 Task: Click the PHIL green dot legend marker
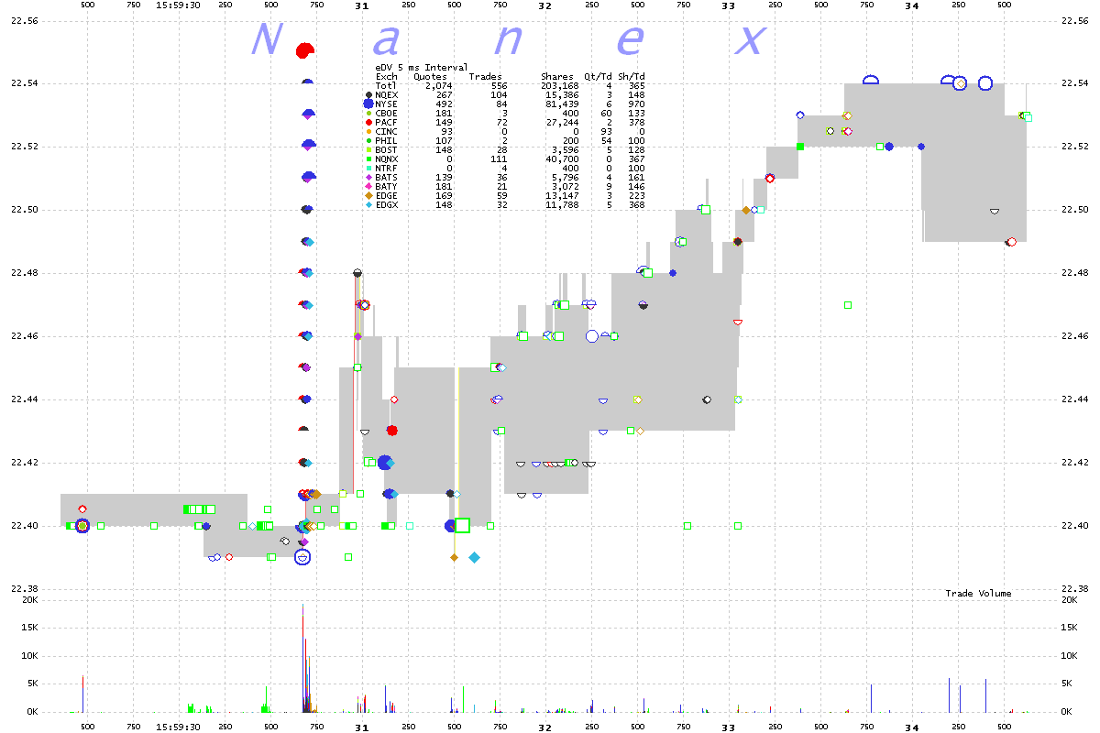pyautogui.click(x=368, y=140)
